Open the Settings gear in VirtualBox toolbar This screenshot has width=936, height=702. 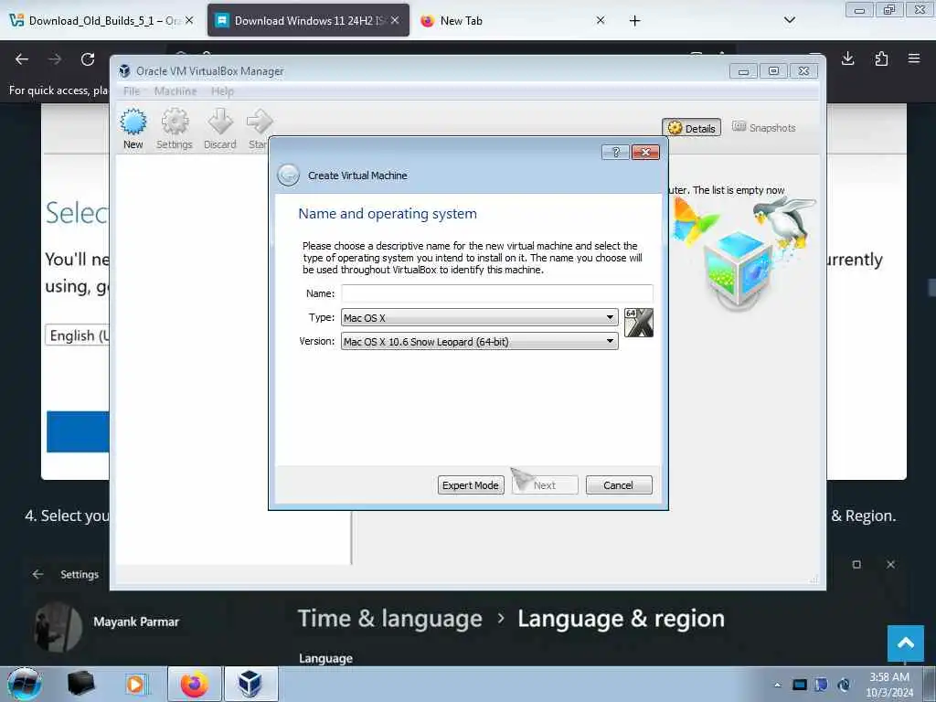click(175, 128)
